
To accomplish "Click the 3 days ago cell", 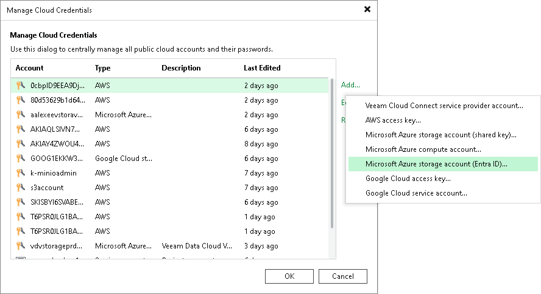I will [x=261, y=246].
